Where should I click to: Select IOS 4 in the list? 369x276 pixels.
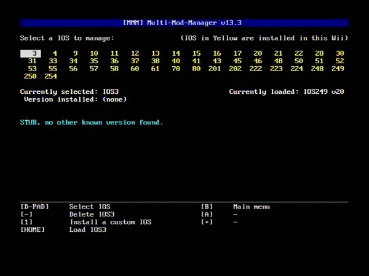tap(55, 53)
